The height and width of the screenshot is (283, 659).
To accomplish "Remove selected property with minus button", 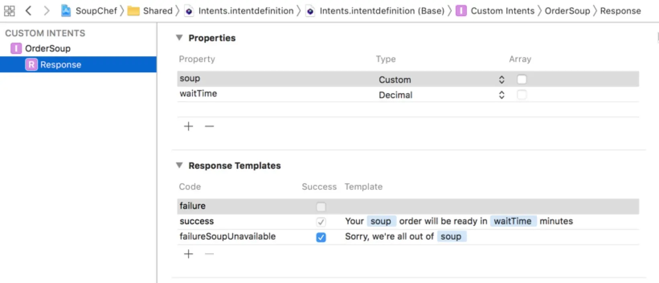I will pyautogui.click(x=209, y=126).
